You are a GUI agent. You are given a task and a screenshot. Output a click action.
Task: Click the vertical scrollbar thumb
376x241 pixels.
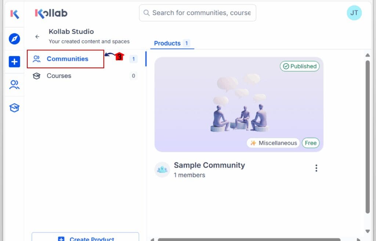tap(368, 137)
